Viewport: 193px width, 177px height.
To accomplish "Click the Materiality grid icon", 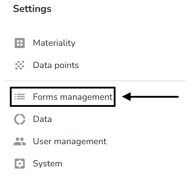I will click(x=20, y=43).
